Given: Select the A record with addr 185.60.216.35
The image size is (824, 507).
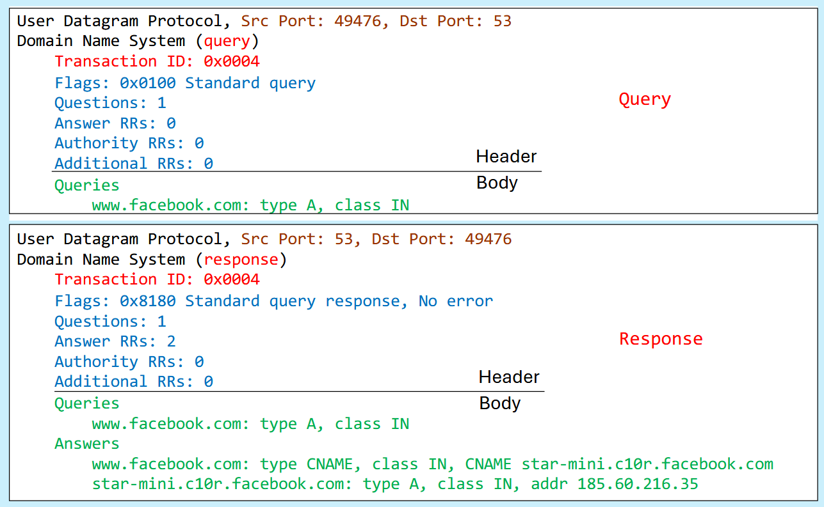Looking at the screenshot, I should tap(394, 484).
